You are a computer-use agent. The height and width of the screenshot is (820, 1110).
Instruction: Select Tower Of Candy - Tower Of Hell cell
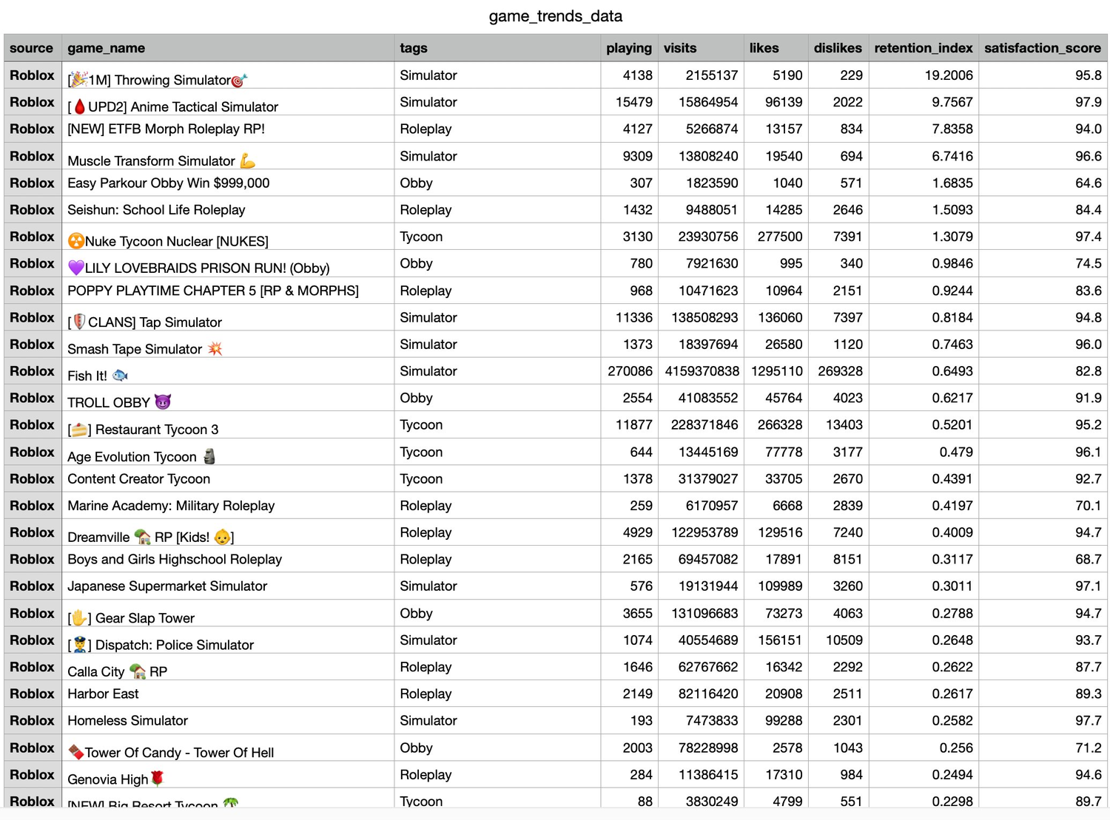228,748
